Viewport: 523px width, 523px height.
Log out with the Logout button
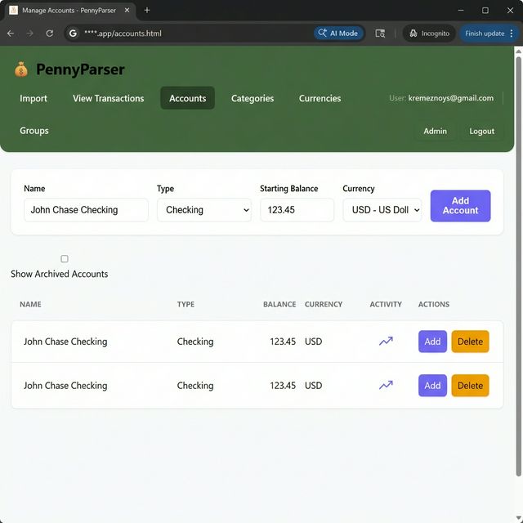(x=481, y=131)
